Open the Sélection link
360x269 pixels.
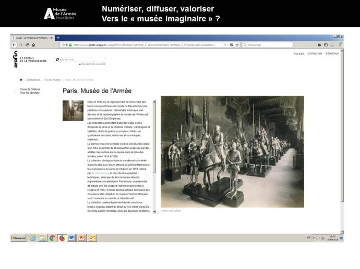click(x=332, y=54)
